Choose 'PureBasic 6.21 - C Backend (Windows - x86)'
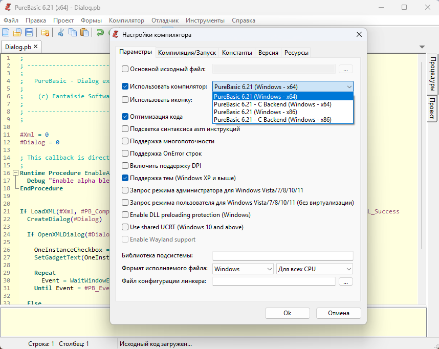The width and height of the screenshot is (439, 349). click(x=283, y=120)
